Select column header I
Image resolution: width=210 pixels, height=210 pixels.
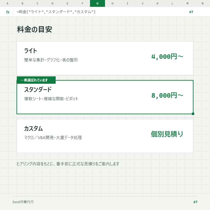[x=128, y=3]
